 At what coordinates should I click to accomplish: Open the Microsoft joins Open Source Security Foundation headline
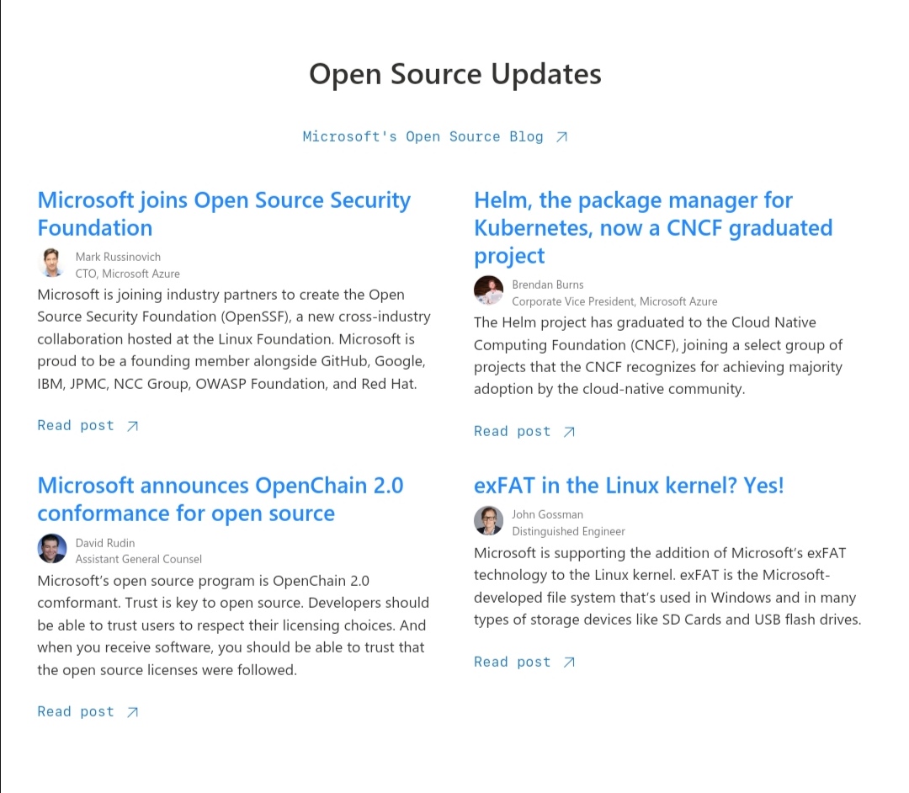pos(224,213)
